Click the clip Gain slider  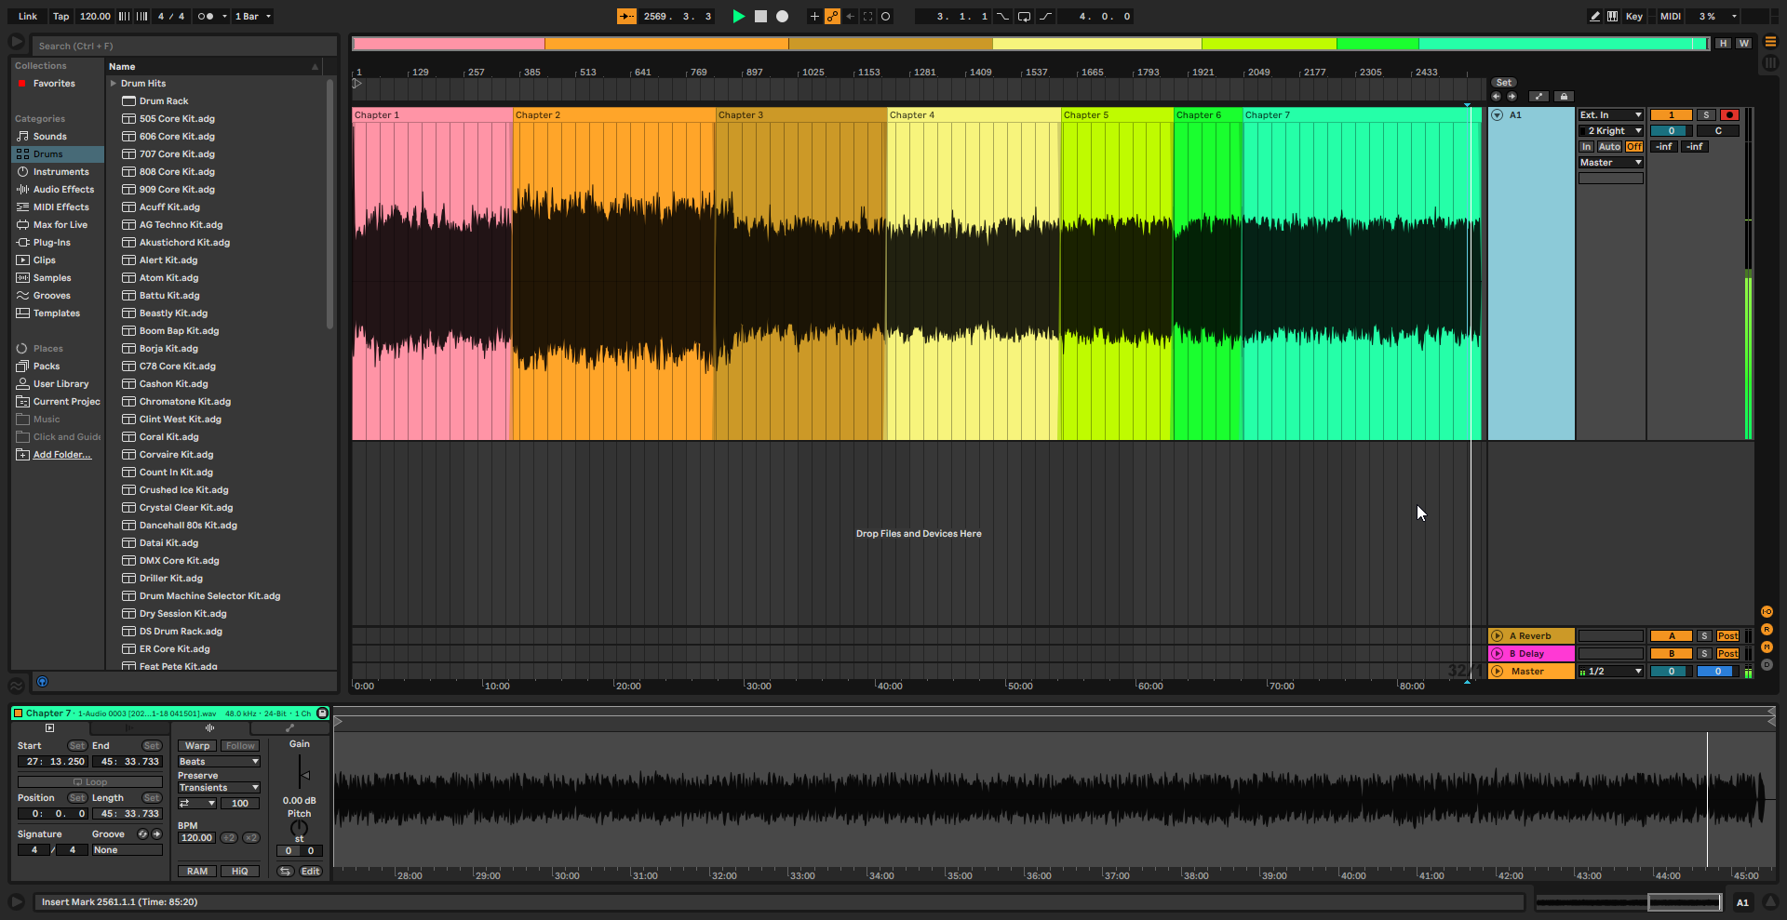(302, 774)
